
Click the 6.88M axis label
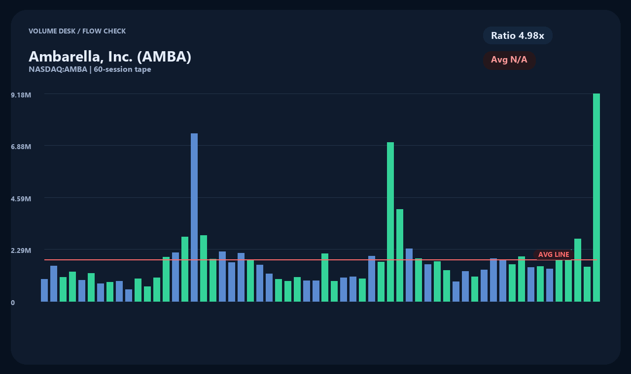tap(21, 147)
